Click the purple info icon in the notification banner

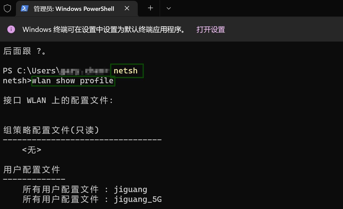coord(11,29)
